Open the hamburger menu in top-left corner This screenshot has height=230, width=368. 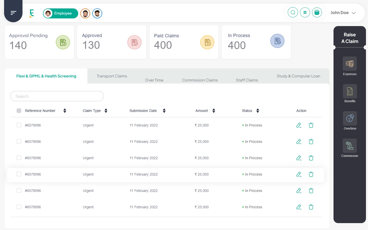pos(13,13)
